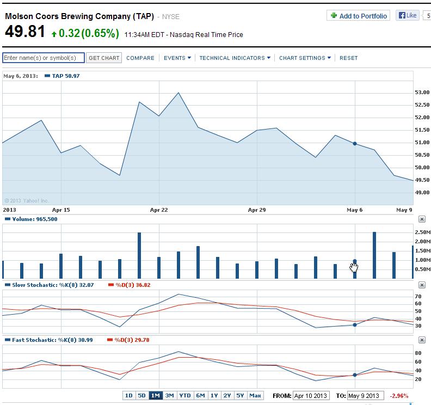The height and width of the screenshot is (405, 431).
Task: Click the May 6 volume bar marker
Action: click(355, 261)
